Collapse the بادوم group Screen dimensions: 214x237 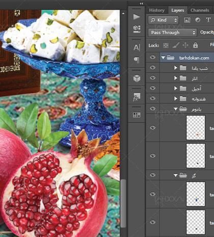coord(176,109)
